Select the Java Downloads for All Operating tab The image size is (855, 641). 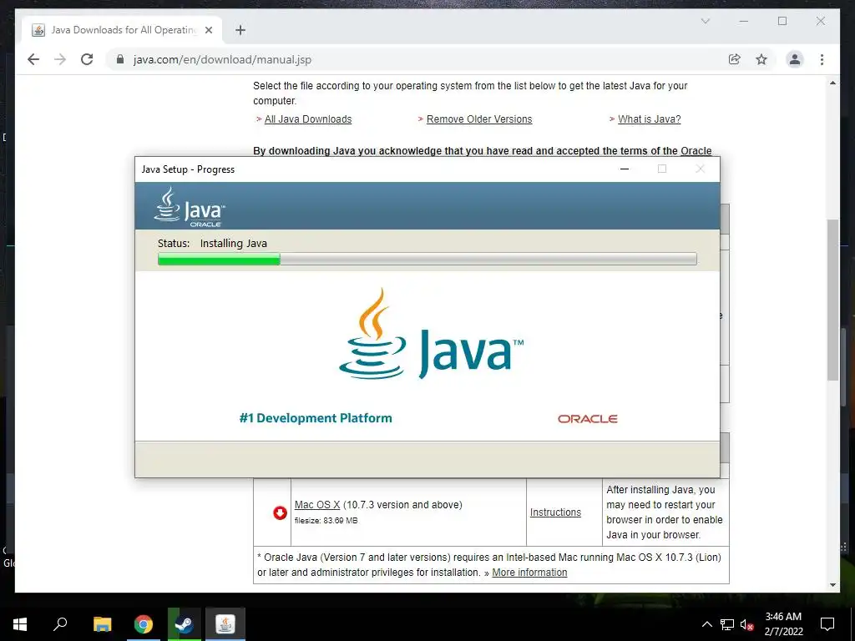pyautogui.click(x=122, y=30)
